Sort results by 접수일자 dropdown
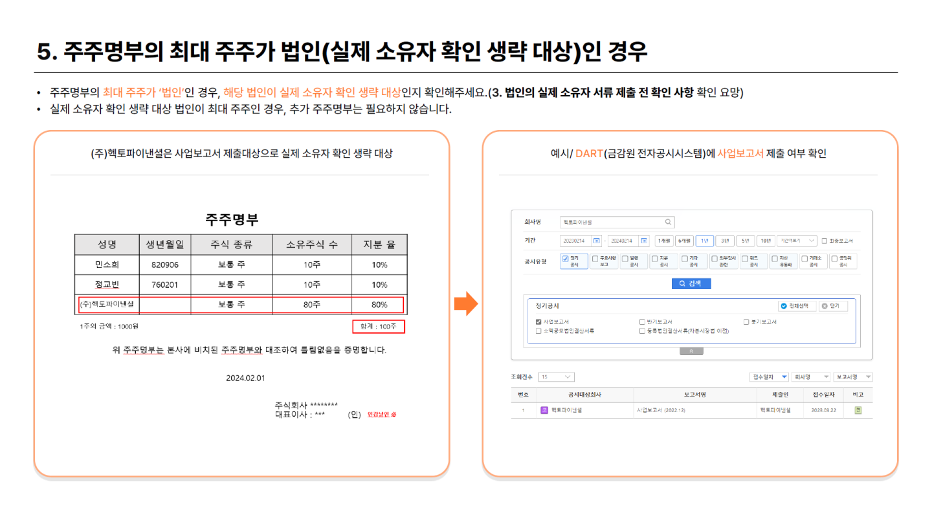The image size is (932, 524). coord(769,377)
